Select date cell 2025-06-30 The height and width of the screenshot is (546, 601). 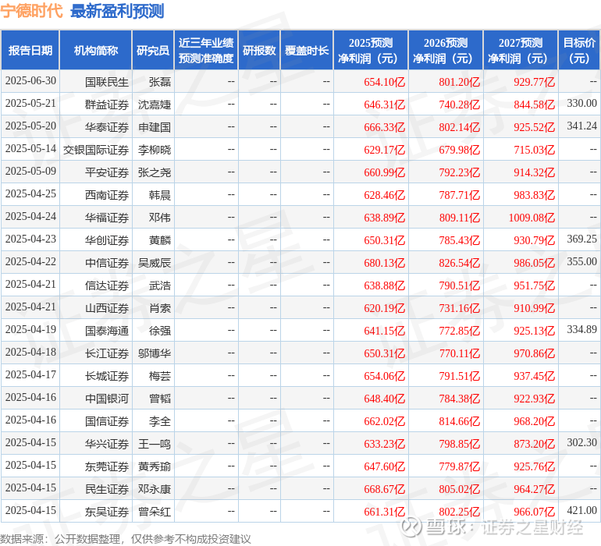(x=30, y=81)
